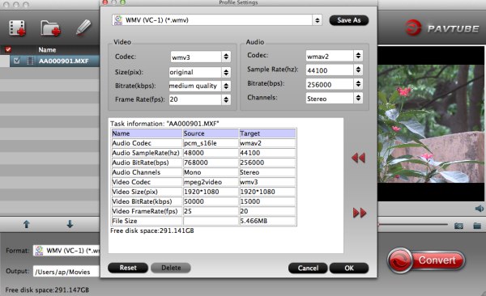Click the Name column header in the file list
486x296 pixels.
coord(47,49)
